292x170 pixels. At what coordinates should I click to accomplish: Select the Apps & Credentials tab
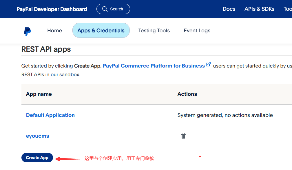pos(101,30)
